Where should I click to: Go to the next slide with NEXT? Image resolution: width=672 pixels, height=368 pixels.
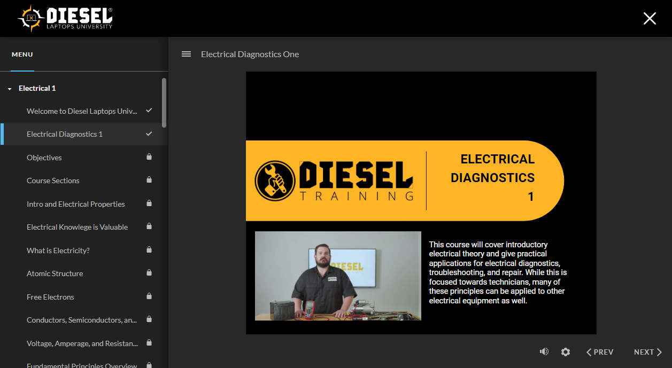[x=647, y=352]
